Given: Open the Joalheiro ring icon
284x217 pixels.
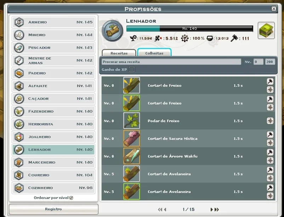Looking at the screenshot, I should [19, 137].
